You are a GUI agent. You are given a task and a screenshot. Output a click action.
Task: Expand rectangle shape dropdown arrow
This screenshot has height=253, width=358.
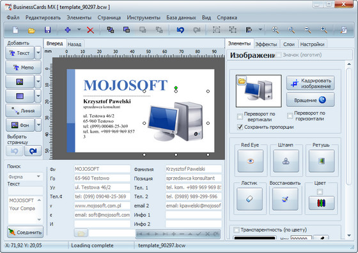(x=38, y=96)
